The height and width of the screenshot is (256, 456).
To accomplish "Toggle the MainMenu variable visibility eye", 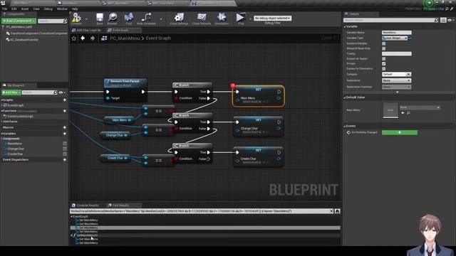I will tap(65, 144).
